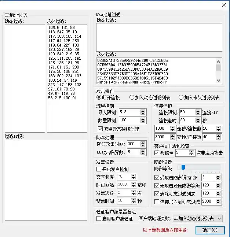This screenshot has width=230, height=237.
Task: Click the stepper on the 连接数 20 field
Action: click(x=218, y=129)
